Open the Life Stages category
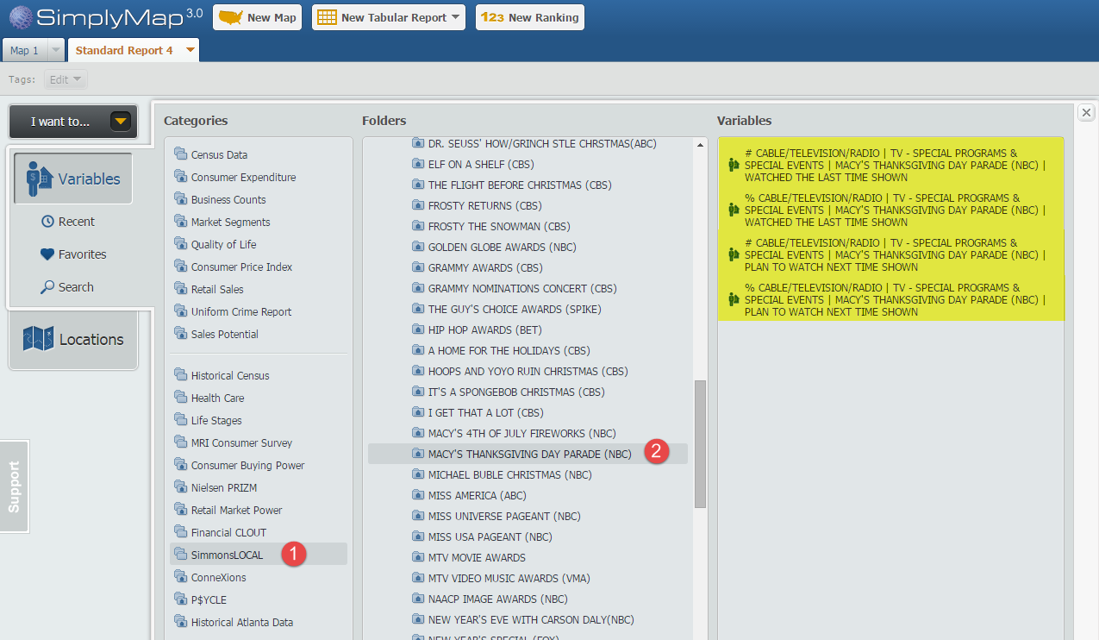The height and width of the screenshot is (640, 1099). point(216,420)
